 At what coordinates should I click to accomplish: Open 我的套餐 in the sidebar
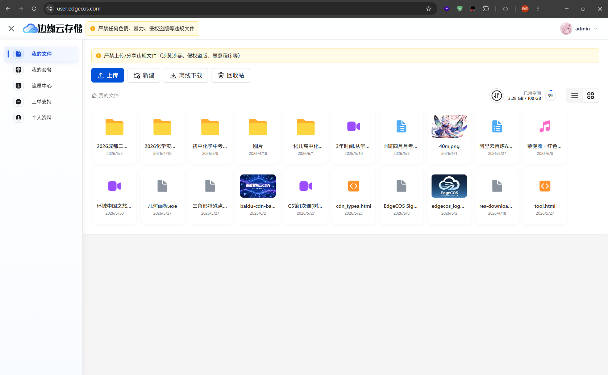tap(41, 70)
